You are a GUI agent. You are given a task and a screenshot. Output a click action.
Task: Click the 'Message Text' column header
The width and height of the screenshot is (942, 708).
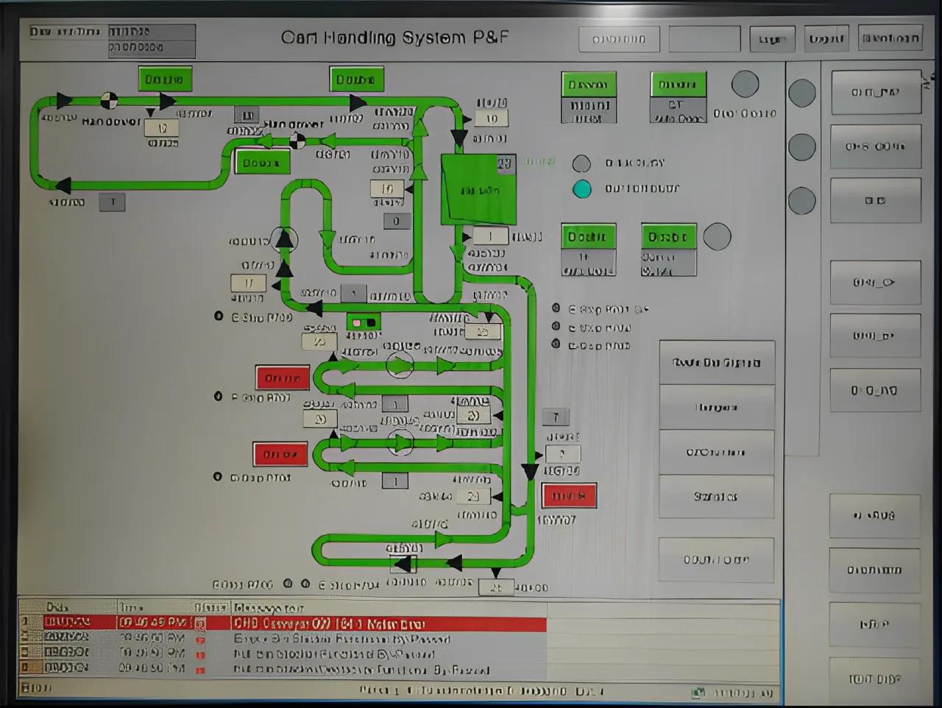[269, 608]
